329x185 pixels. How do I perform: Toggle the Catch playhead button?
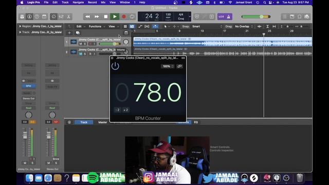coord(155,26)
